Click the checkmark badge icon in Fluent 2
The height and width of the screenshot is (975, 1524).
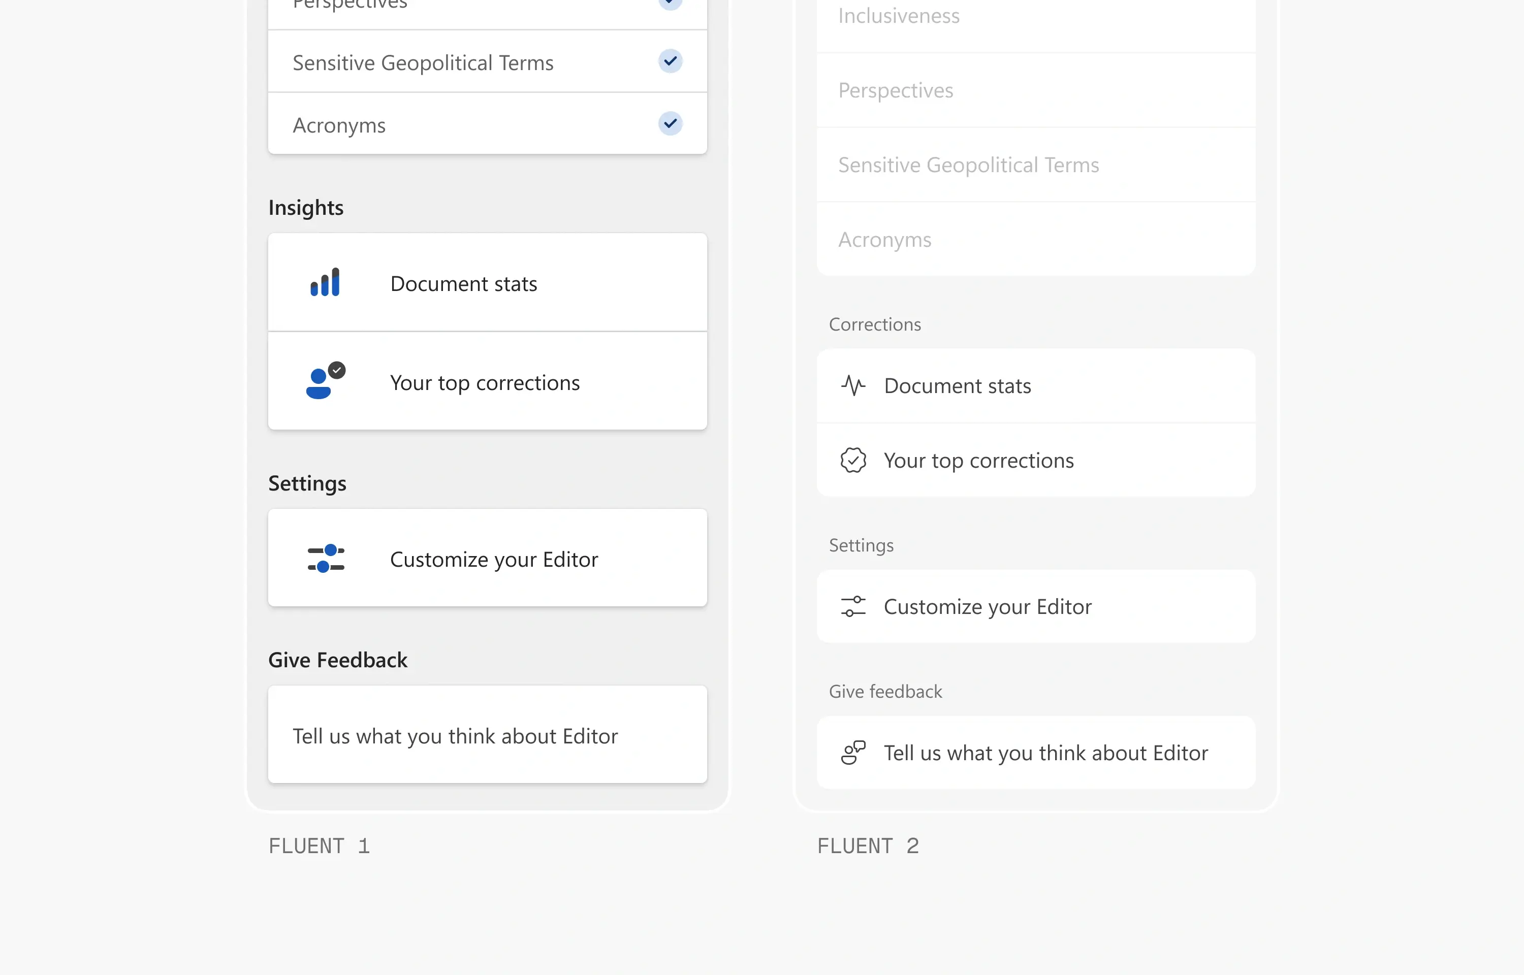click(x=853, y=460)
